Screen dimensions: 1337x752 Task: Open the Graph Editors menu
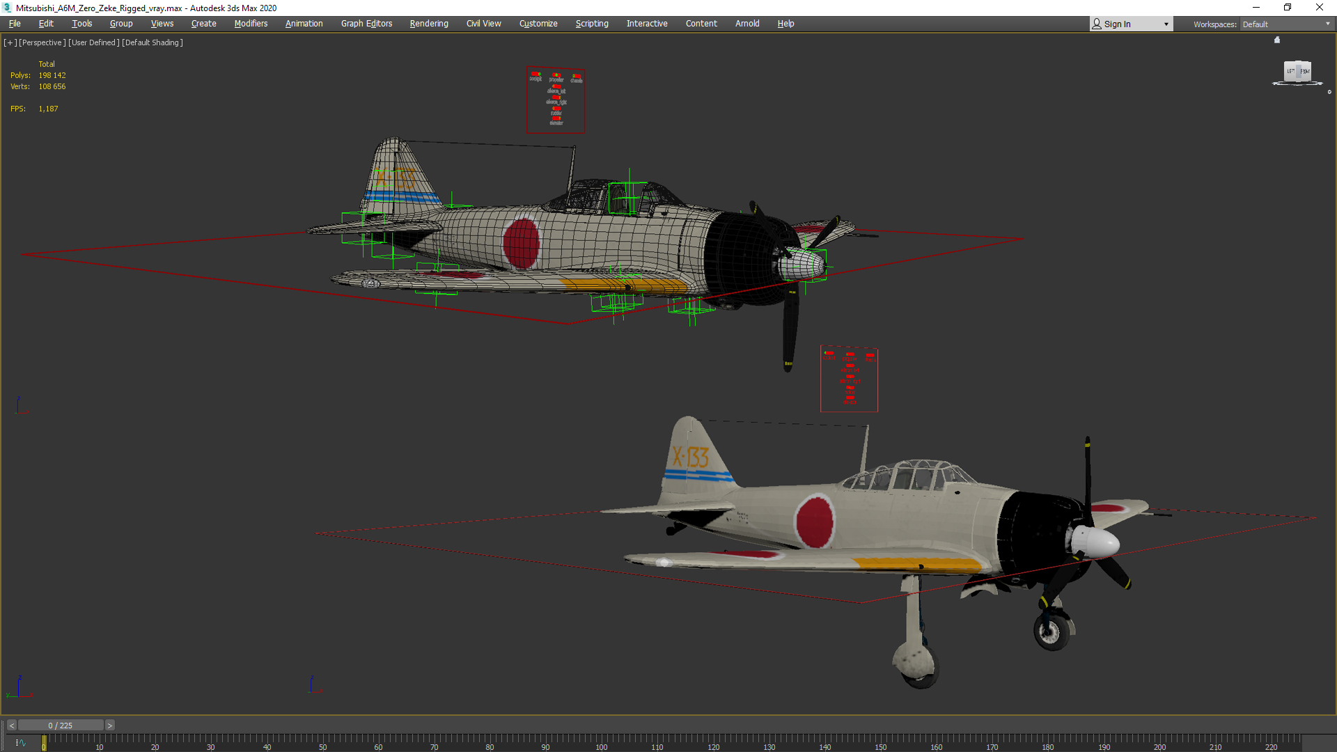click(366, 24)
